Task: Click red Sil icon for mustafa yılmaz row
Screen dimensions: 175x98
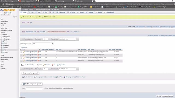Action: click(x=38, y=52)
